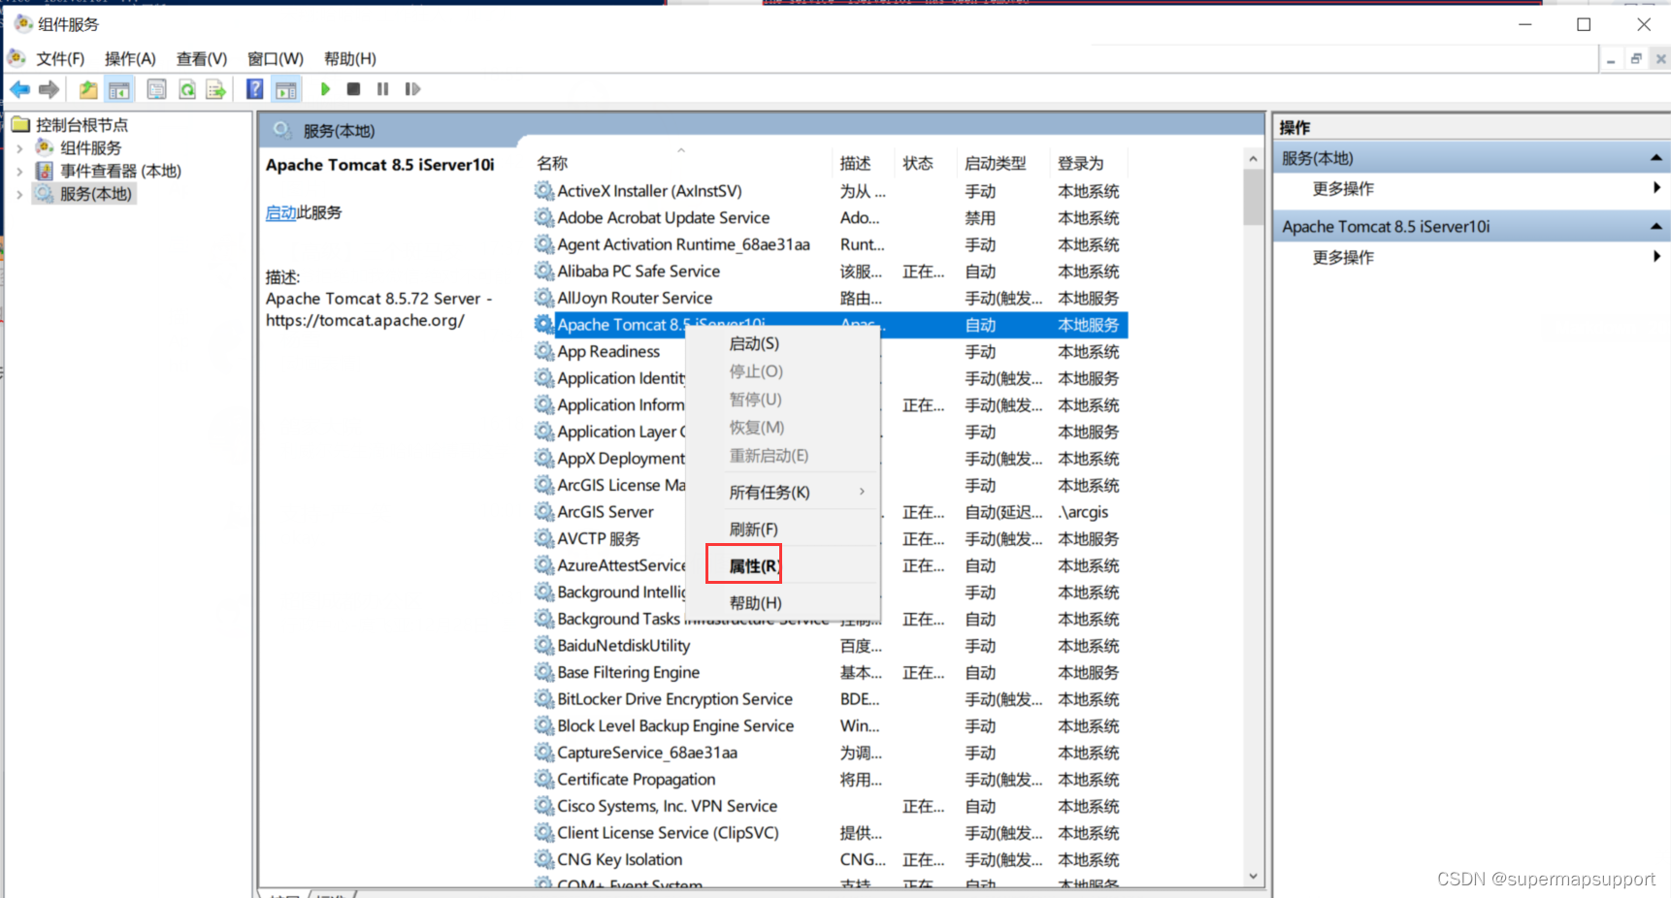Image resolution: width=1671 pixels, height=898 pixels.
Task: Click the 服务(本地) tree gear icon
Action: (x=45, y=194)
